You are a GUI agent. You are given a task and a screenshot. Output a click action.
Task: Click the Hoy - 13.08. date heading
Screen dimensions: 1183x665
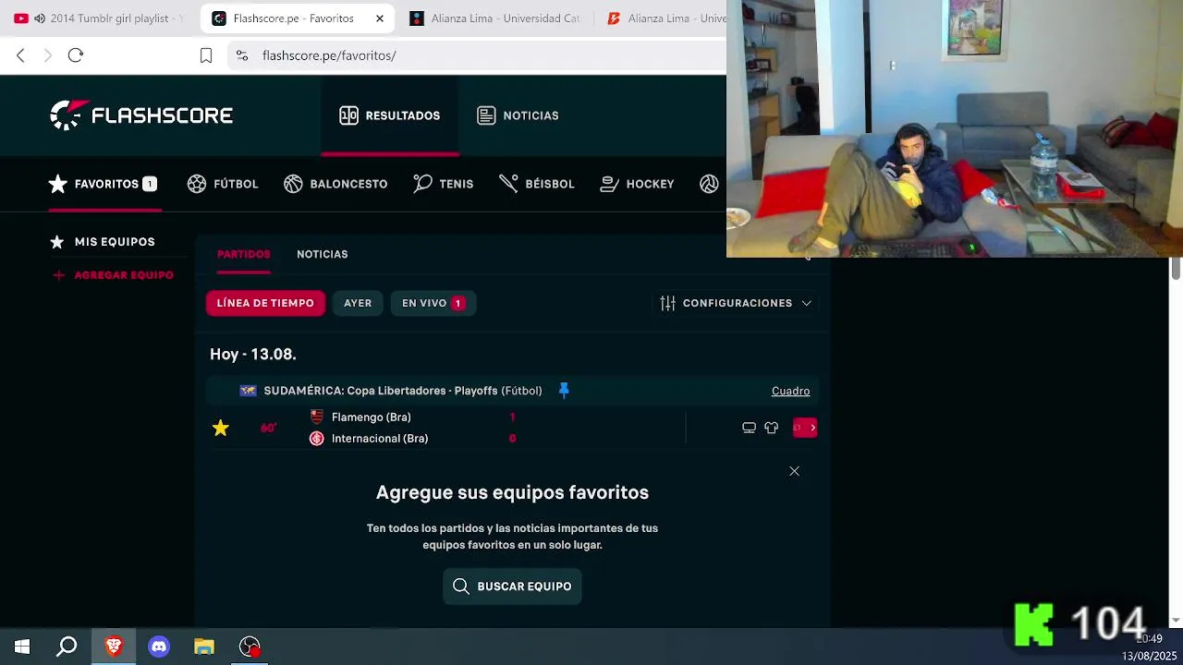point(253,354)
